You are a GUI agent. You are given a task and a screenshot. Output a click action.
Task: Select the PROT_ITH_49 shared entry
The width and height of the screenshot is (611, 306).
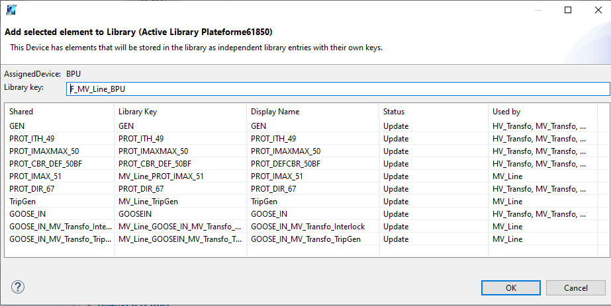tap(32, 138)
